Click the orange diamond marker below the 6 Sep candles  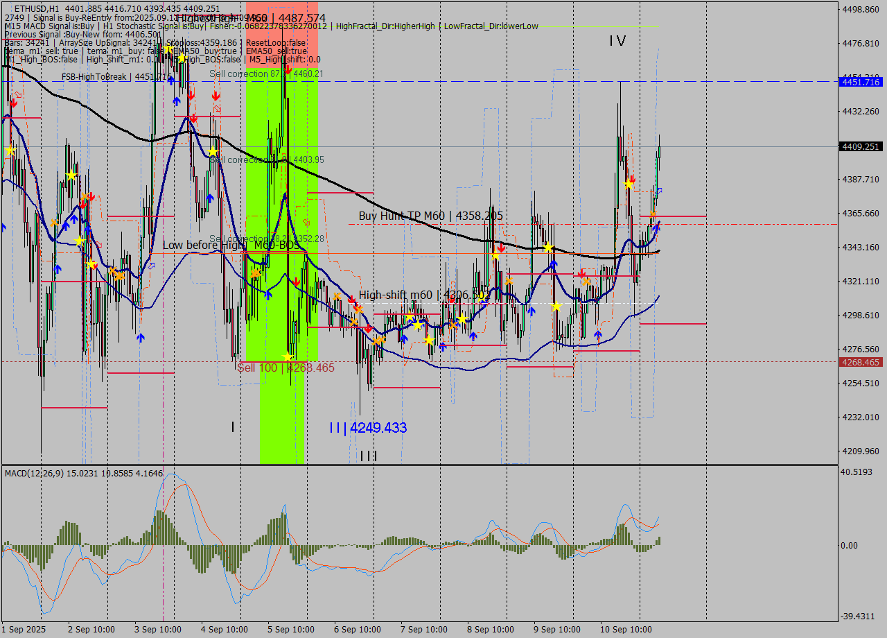pyautogui.click(x=379, y=340)
